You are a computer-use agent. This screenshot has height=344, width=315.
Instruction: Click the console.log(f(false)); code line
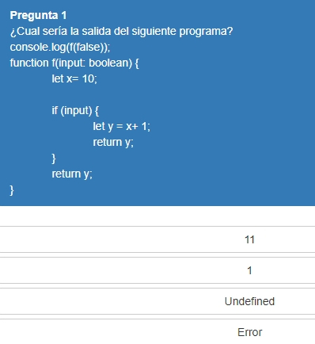tap(60, 48)
